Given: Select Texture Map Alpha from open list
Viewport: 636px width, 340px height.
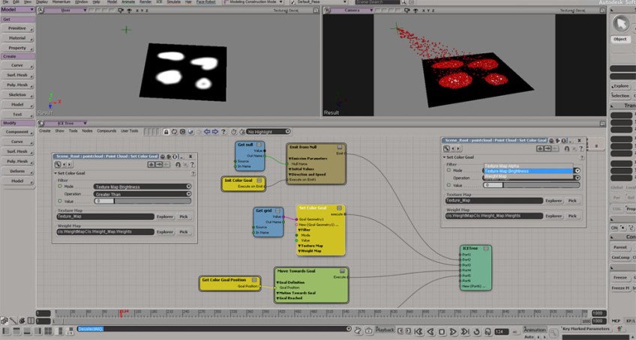Looking at the screenshot, I should point(502,166).
